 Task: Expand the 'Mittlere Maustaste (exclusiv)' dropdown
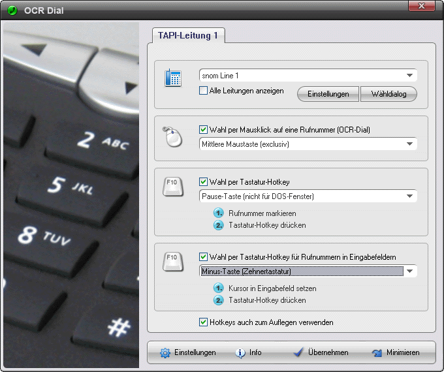[409, 144]
